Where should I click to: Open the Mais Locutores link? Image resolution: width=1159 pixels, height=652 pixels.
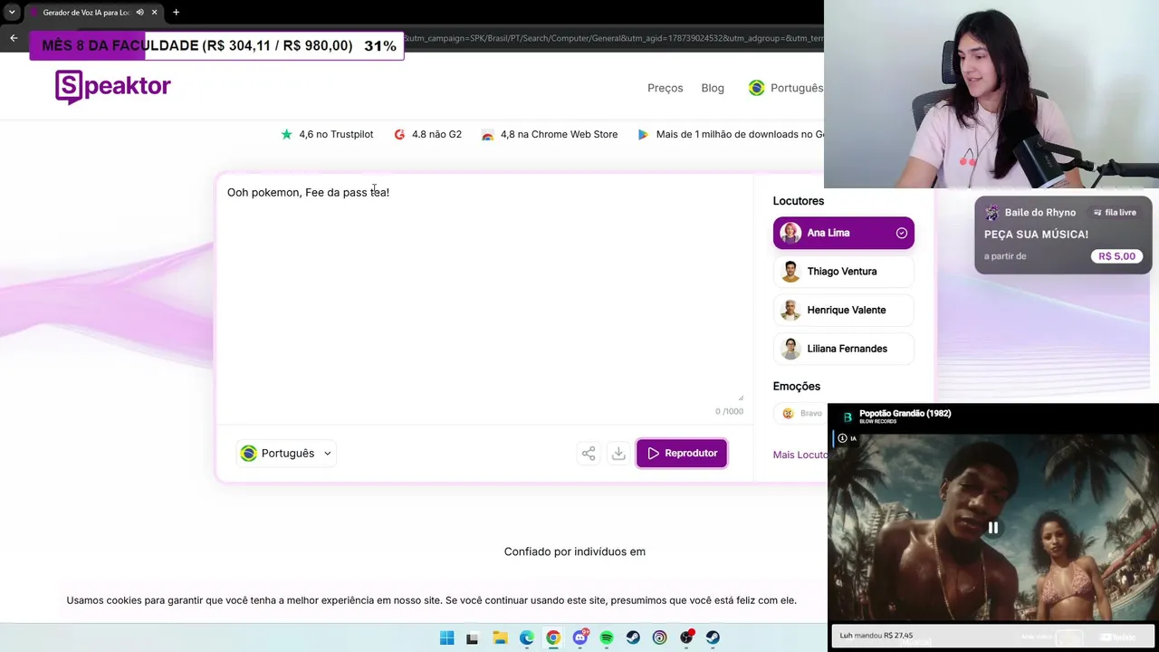coord(800,455)
